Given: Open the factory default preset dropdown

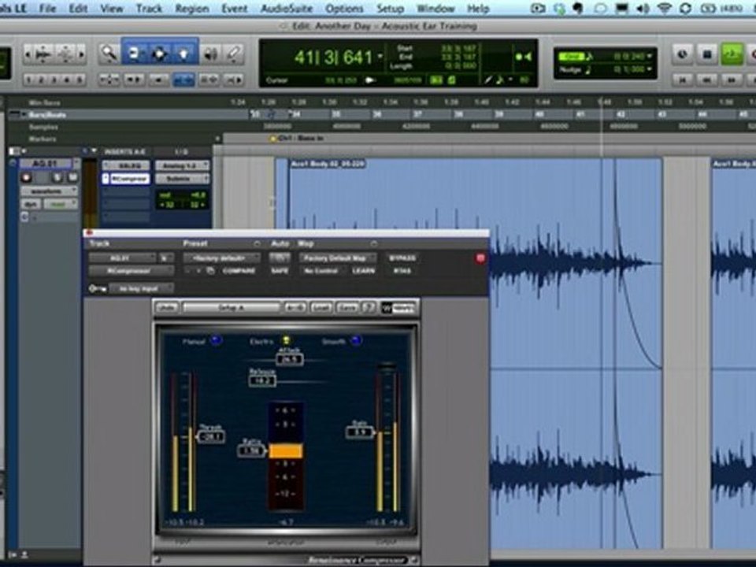Looking at the screenshot, I should (222, 258).
